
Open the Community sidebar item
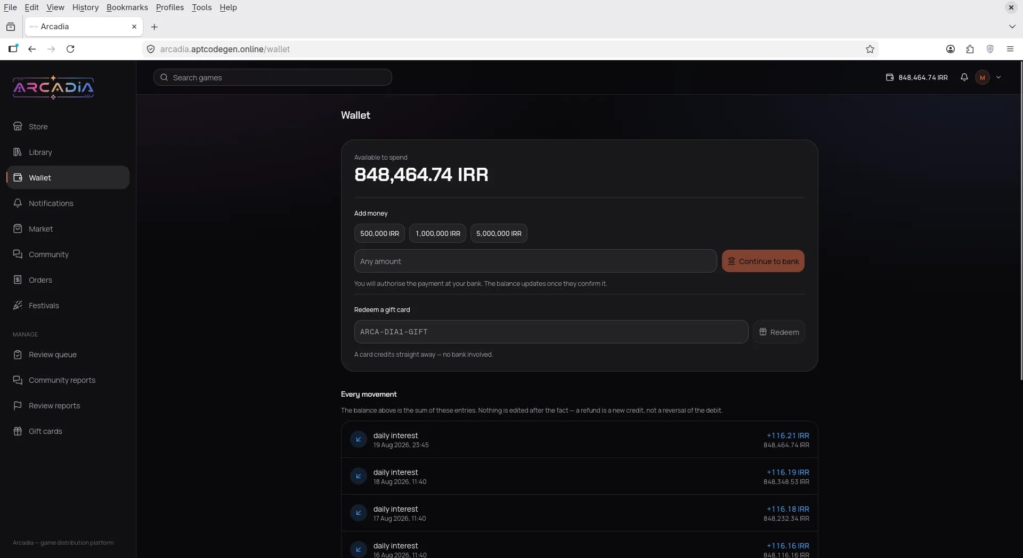tap(68, 255)
